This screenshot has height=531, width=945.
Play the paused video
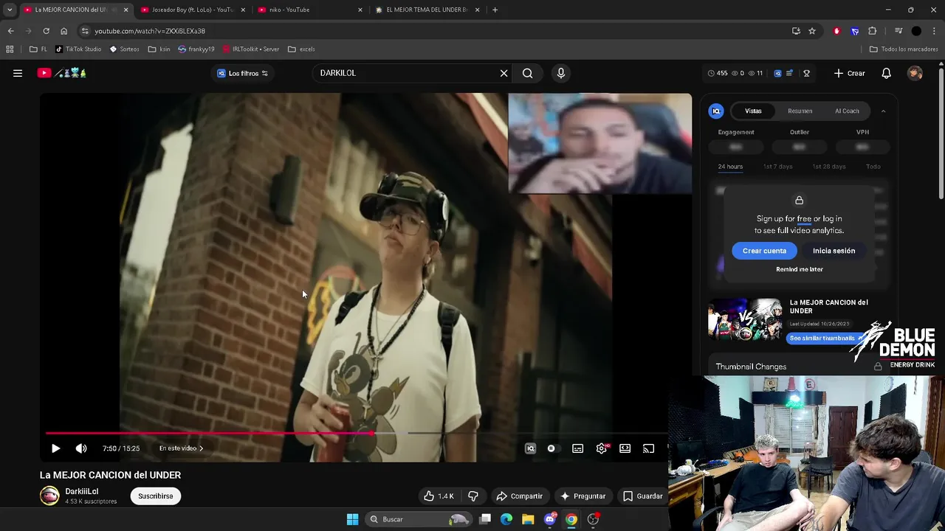pyautogui.click(x=55, y=448)
